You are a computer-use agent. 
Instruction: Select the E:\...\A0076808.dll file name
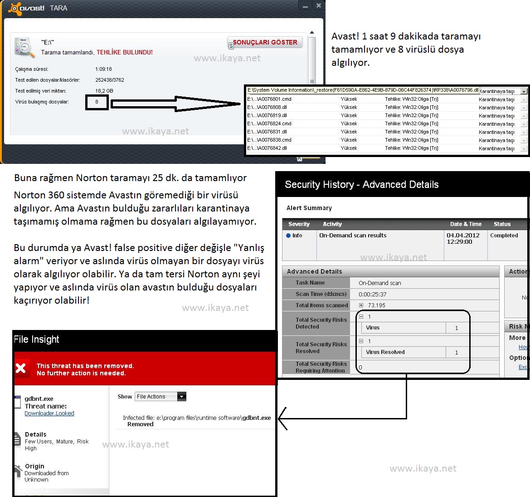[x=267, y=107]
